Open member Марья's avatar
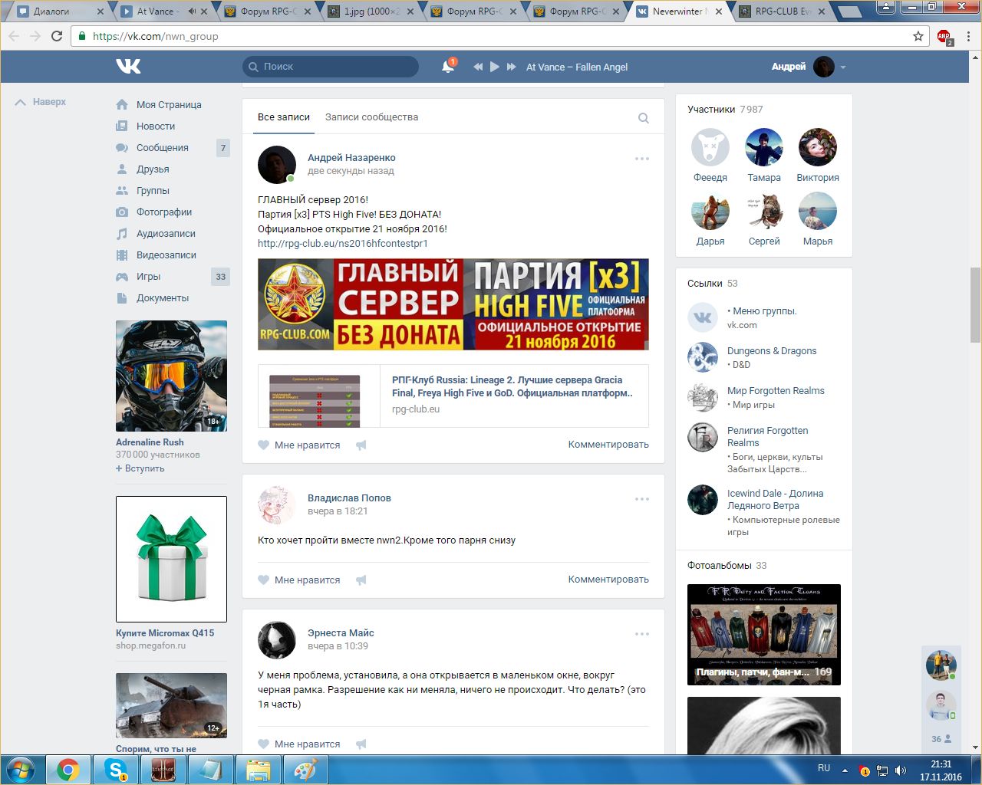 coord(818,211)
